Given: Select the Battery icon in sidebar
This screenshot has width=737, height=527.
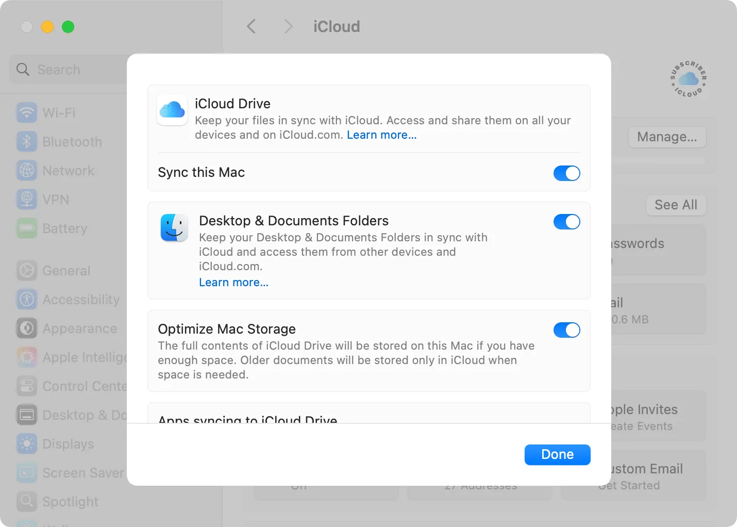Looking at the screenshot, I should pyautogui.click(x=26, y=228).
